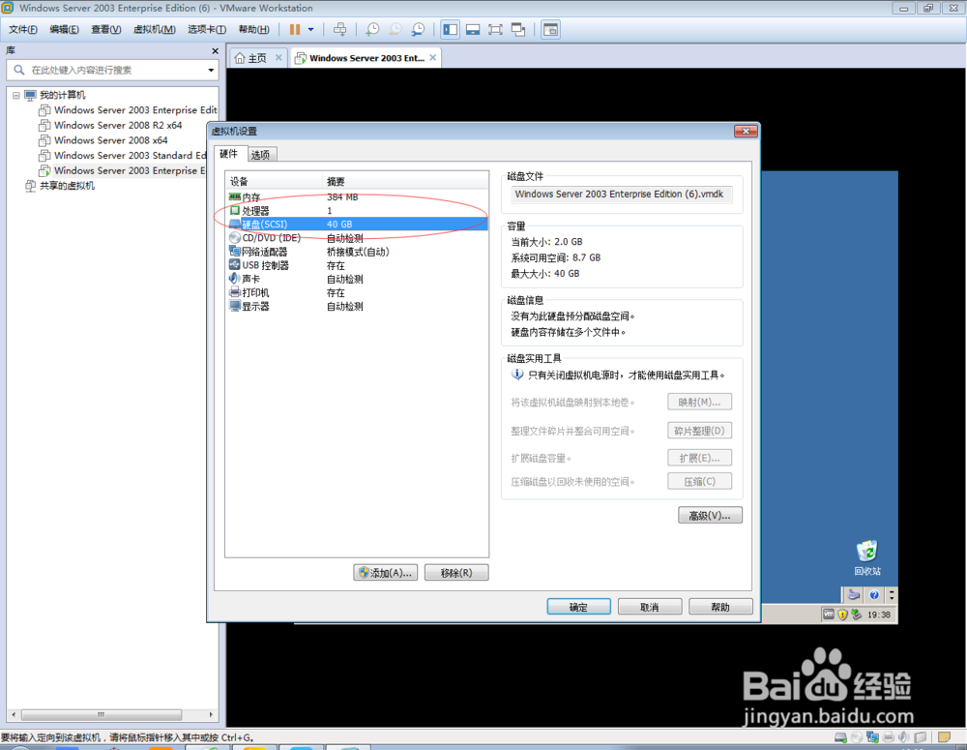967x750 pixels.
Task: Toggle the library sidebar view icon
Action: click(x=451, y=30)
